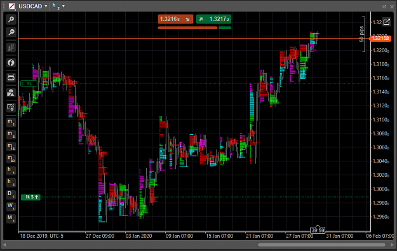
Task: Click the 15 Jan 07:00 time label
Action: click(x=220, y=236)
